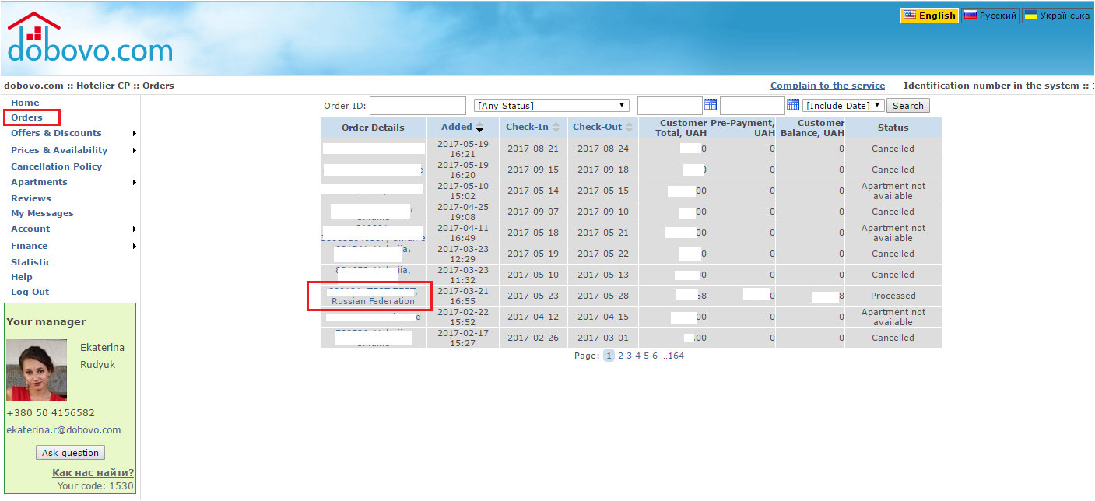The image size is (1095, 501).
Task: Open the second calendar date picker icon
Action: coord(793,105)
